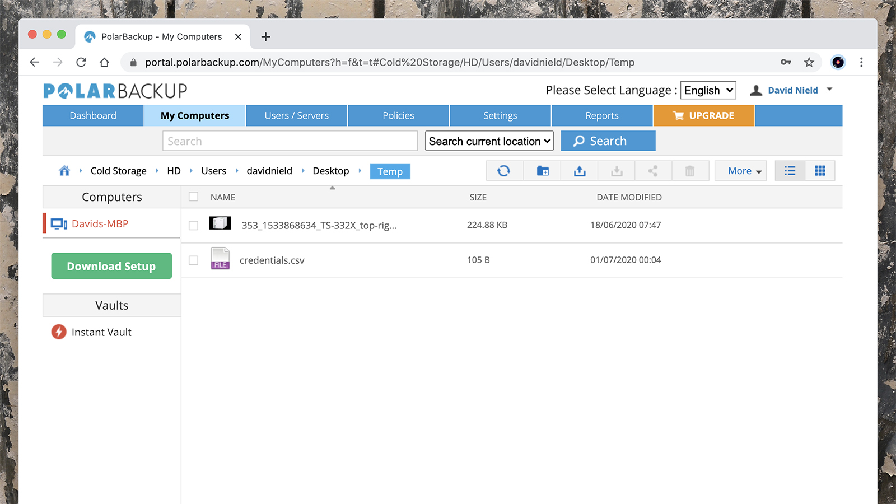Viewport: 896px width, 504px height.
Task: Click the share icon in toolbar
Action: pos(653,171)
